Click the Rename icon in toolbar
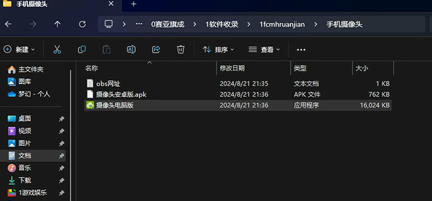432x201 pixels. [x=131, y=49]
